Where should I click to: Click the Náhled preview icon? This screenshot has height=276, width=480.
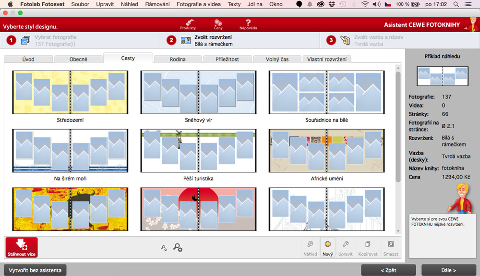click(x=310, y=247)
